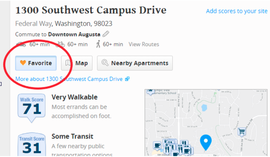Image resolution: width=270 pixels, height=157 pixels.
Task: Click the leftmost coffee cup map marker
Action: point(157,146)
